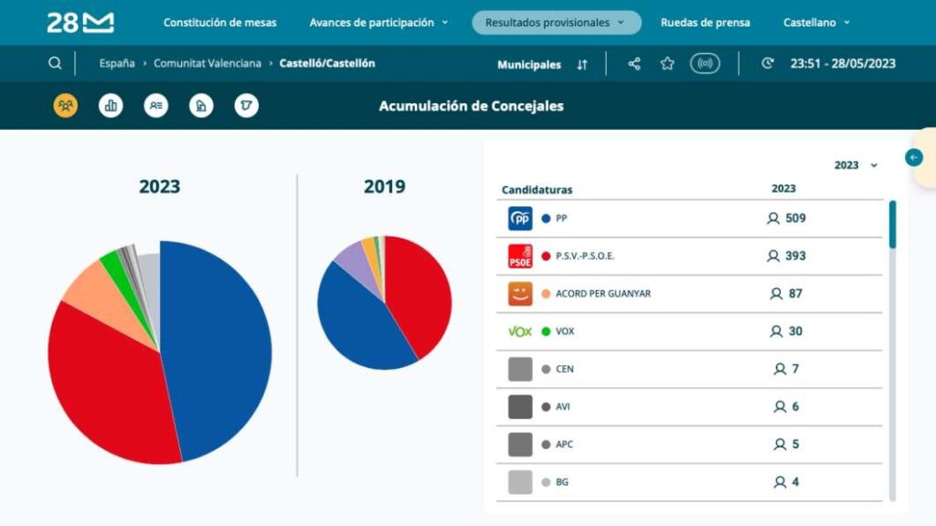The width and height of the screenshot is (936, 526).
Task: Open Resultados provisionales dropdown
Action: [556, 22]
